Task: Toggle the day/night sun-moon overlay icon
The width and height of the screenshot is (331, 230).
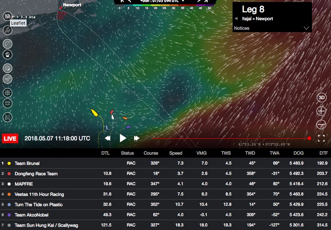Action: [x=8, y=68]
